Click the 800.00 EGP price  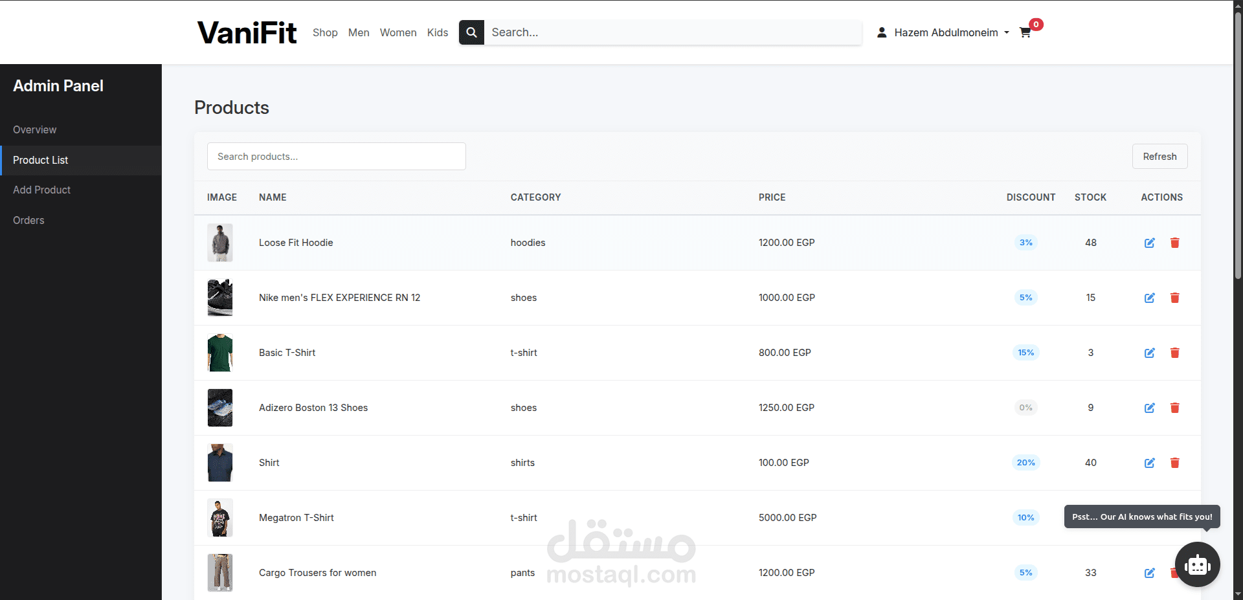[x=785, y=353]
